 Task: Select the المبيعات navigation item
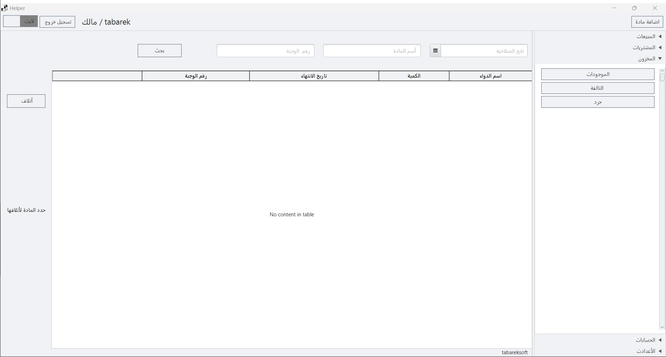[x=646, y=36]
